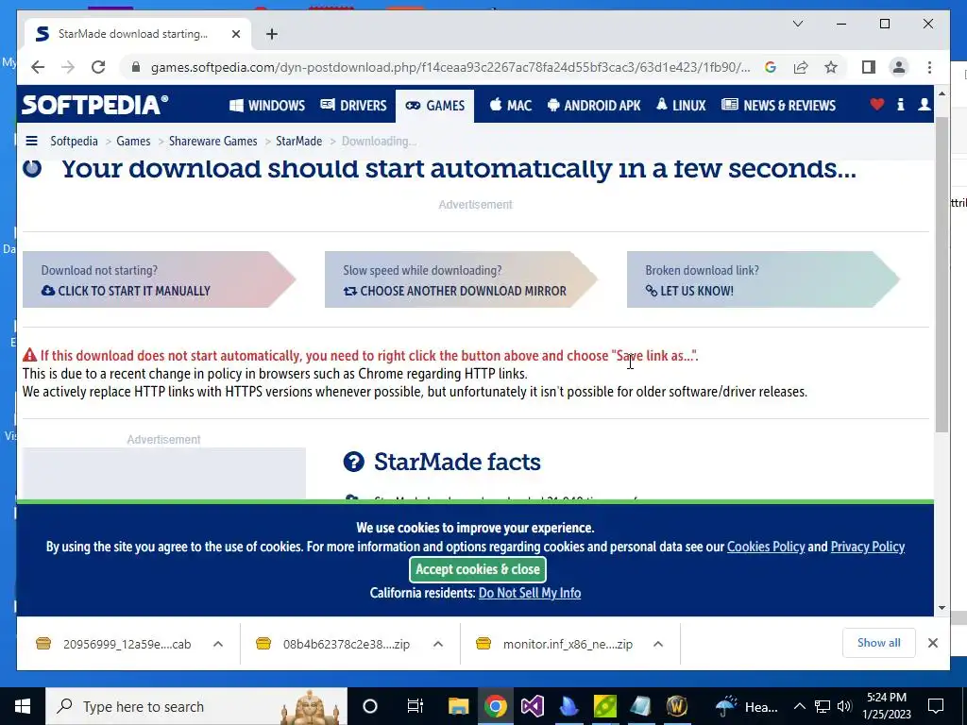Click the Softpedia logo
Viewport: 967px width, 725px height.
tap(94, 105)
